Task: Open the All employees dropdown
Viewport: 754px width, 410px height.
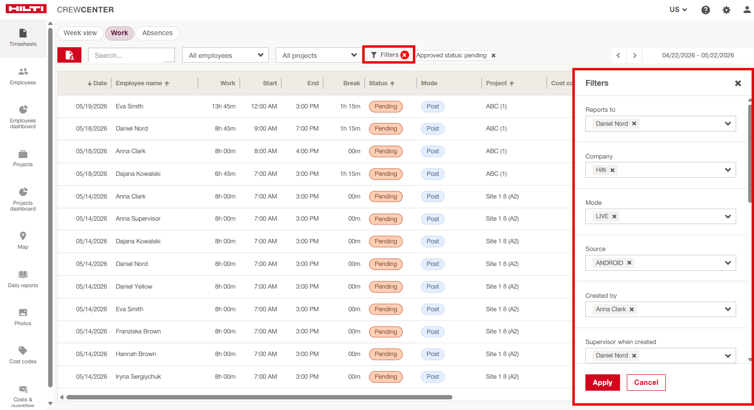Action: click(x=225, y=55)
